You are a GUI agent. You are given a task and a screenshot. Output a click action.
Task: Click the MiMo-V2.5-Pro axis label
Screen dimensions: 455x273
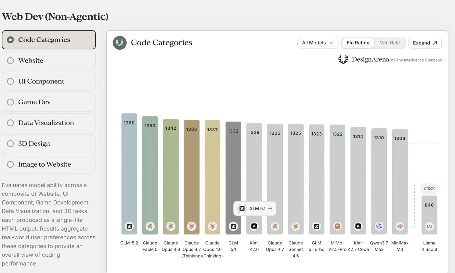click(337, 246)
